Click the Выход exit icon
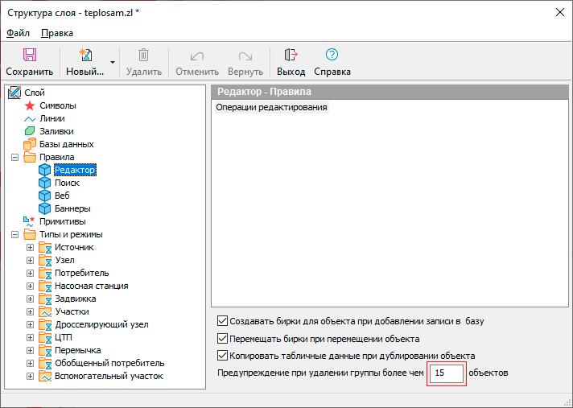This screenshot has height=408, width=573. (x=291, y=56)
